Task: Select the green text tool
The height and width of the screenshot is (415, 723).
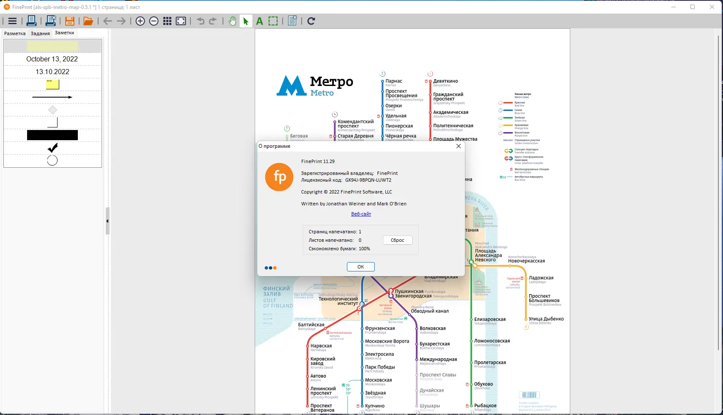Action: coord(260,21)
